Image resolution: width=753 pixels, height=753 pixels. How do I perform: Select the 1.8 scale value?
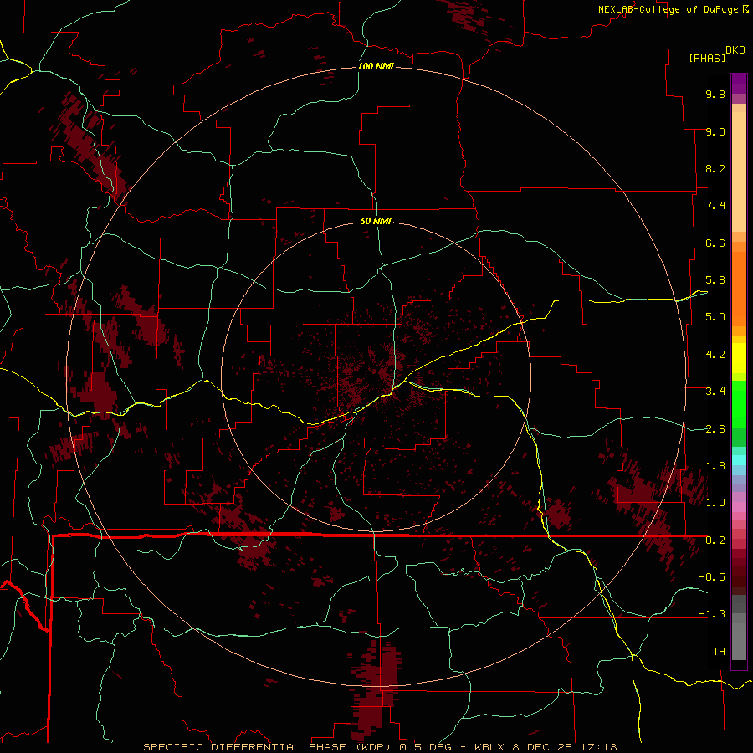tap(715, 466)
